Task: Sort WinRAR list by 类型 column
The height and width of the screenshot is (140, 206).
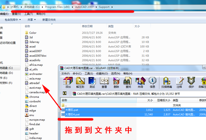Action: point(184,100)
